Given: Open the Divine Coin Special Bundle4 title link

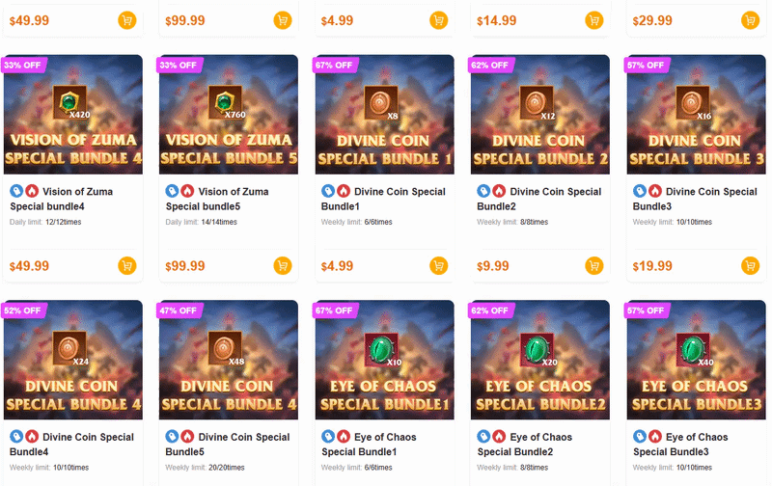Looking at the screenshot, I should tap(71, 445).
